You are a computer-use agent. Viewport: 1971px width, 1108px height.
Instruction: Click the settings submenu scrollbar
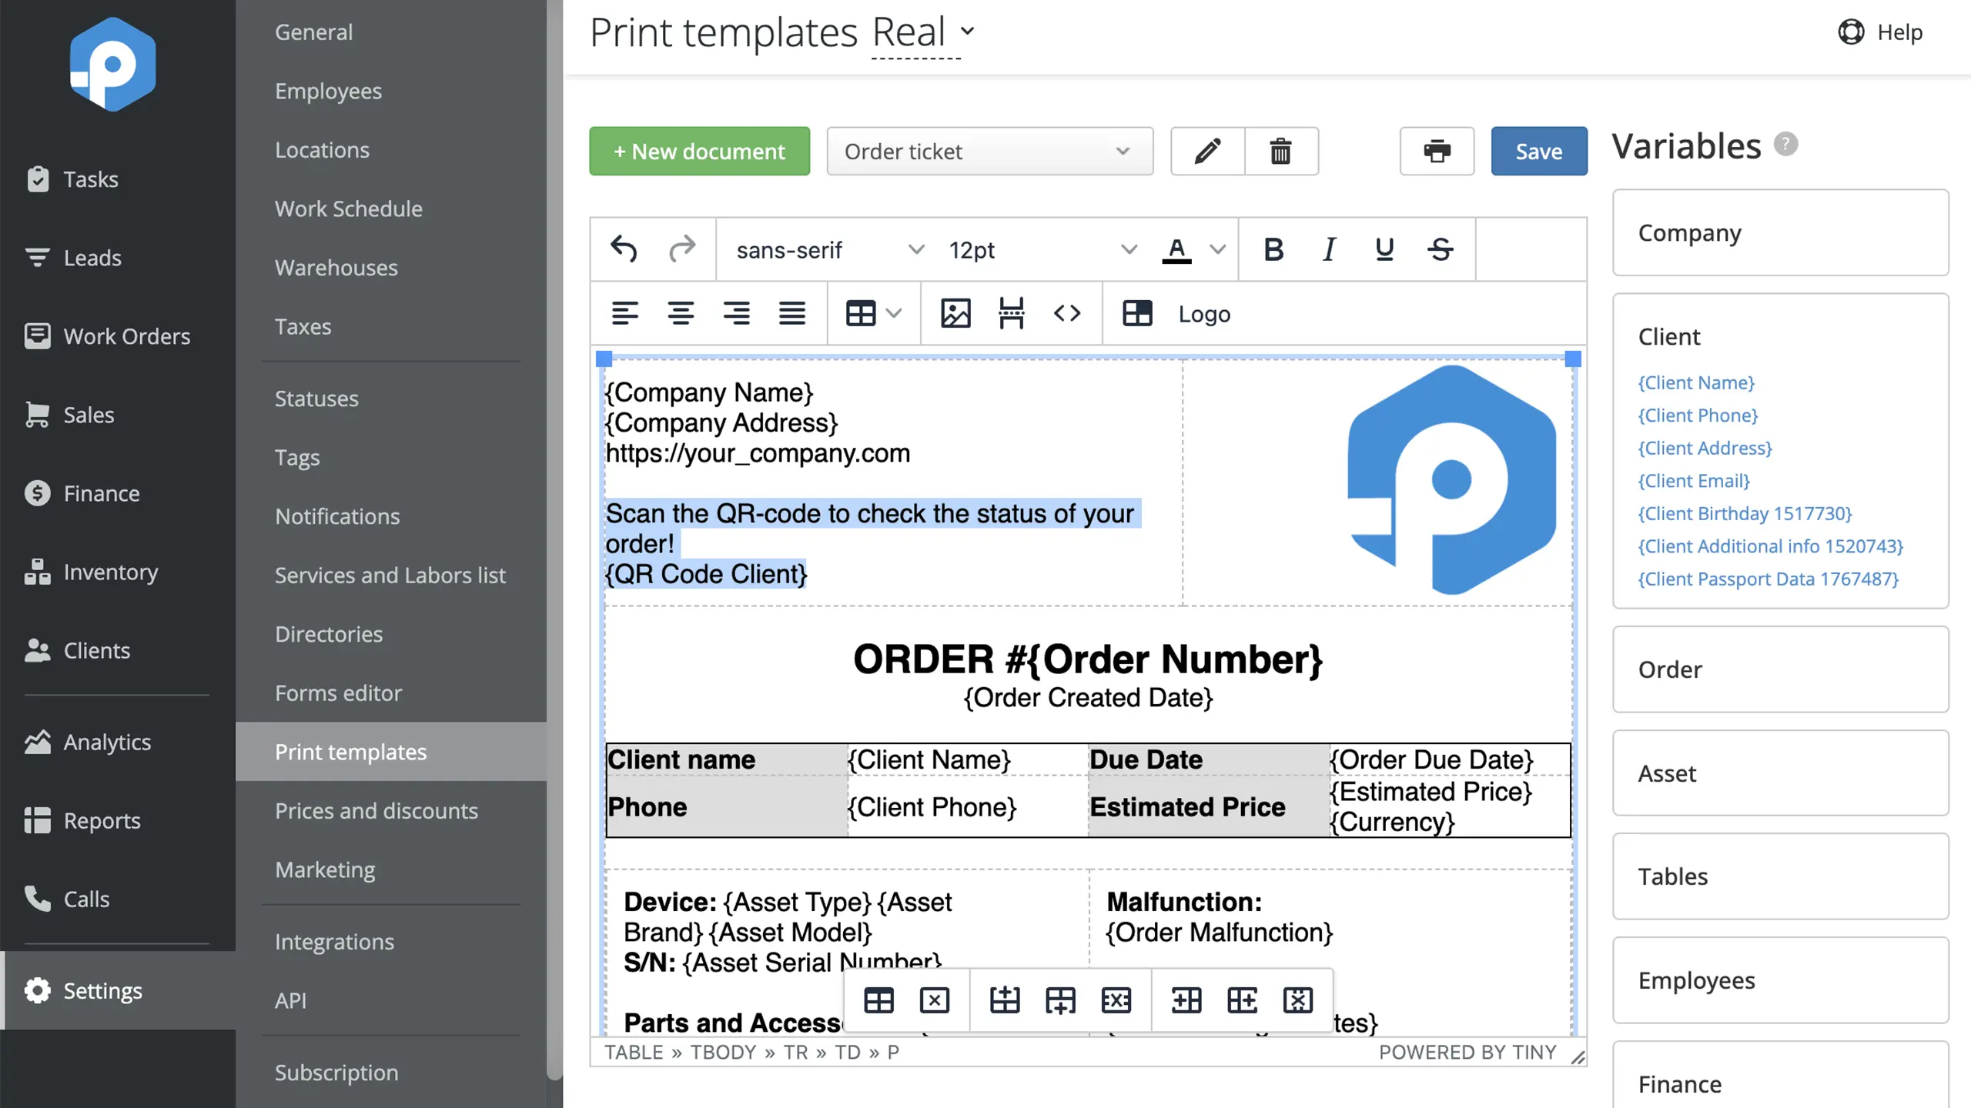click(554, 539)
